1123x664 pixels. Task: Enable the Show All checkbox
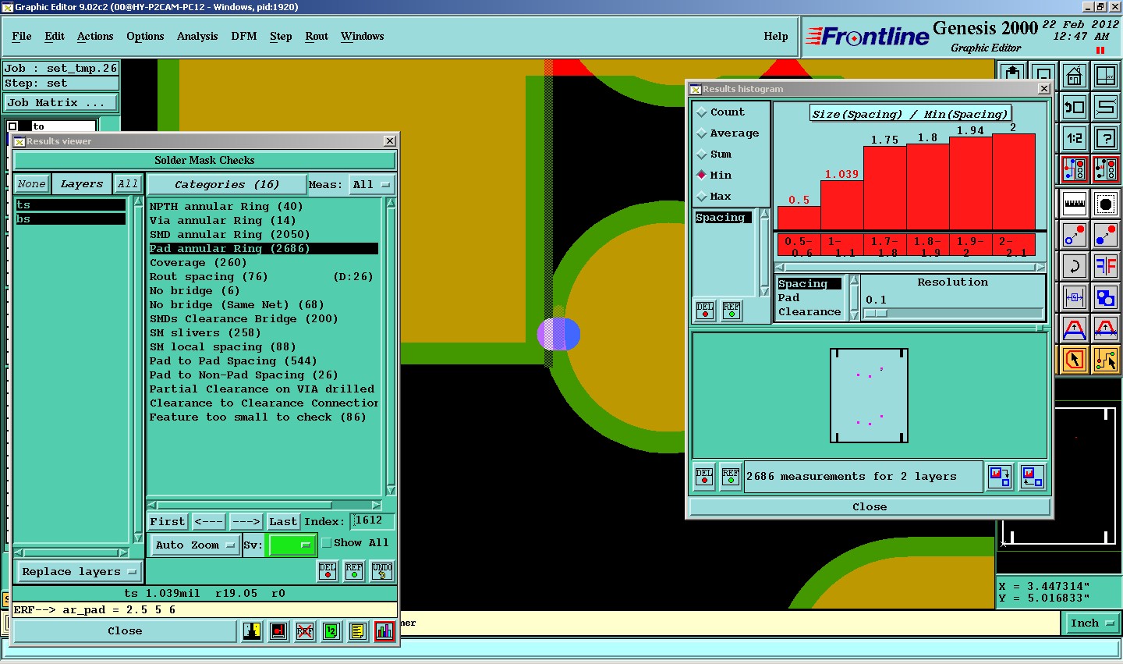tap(327, 542)
